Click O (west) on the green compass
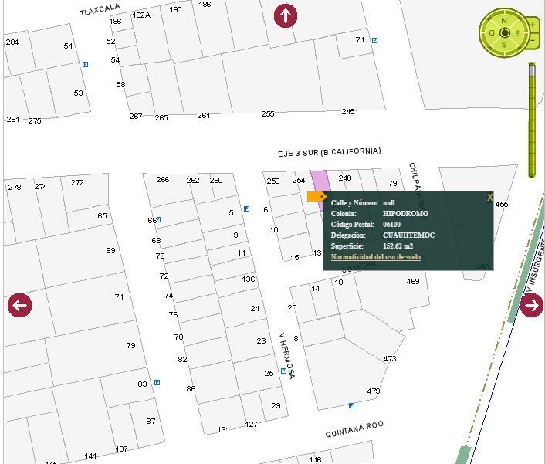The width and height of the screenshot is (545, 464). tap(492, 33)
